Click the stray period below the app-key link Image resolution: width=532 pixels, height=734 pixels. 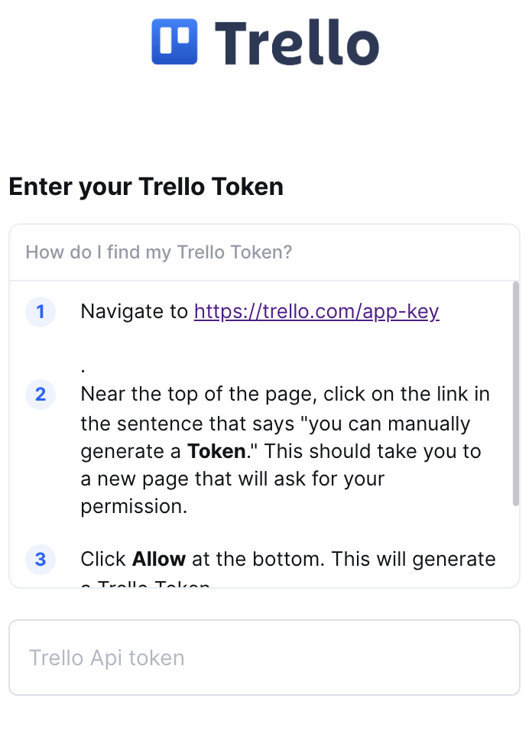point(83,368)
